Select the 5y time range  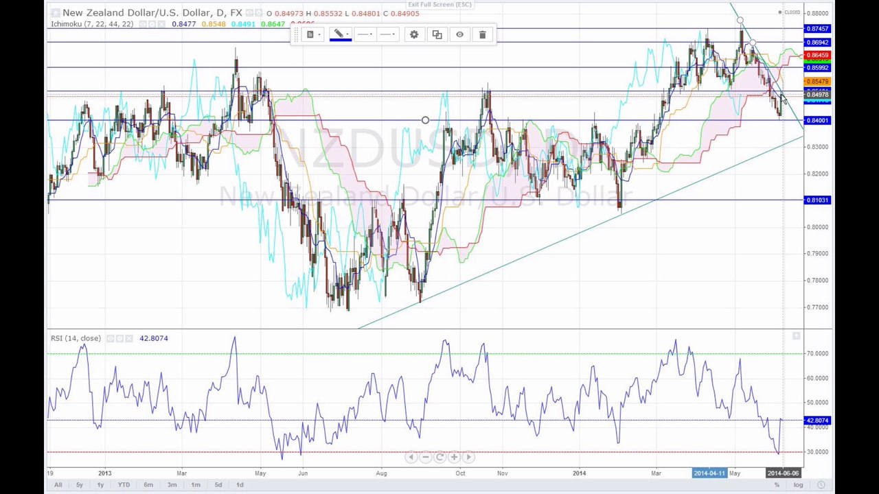pyautogui.click(x=79, y=485)
